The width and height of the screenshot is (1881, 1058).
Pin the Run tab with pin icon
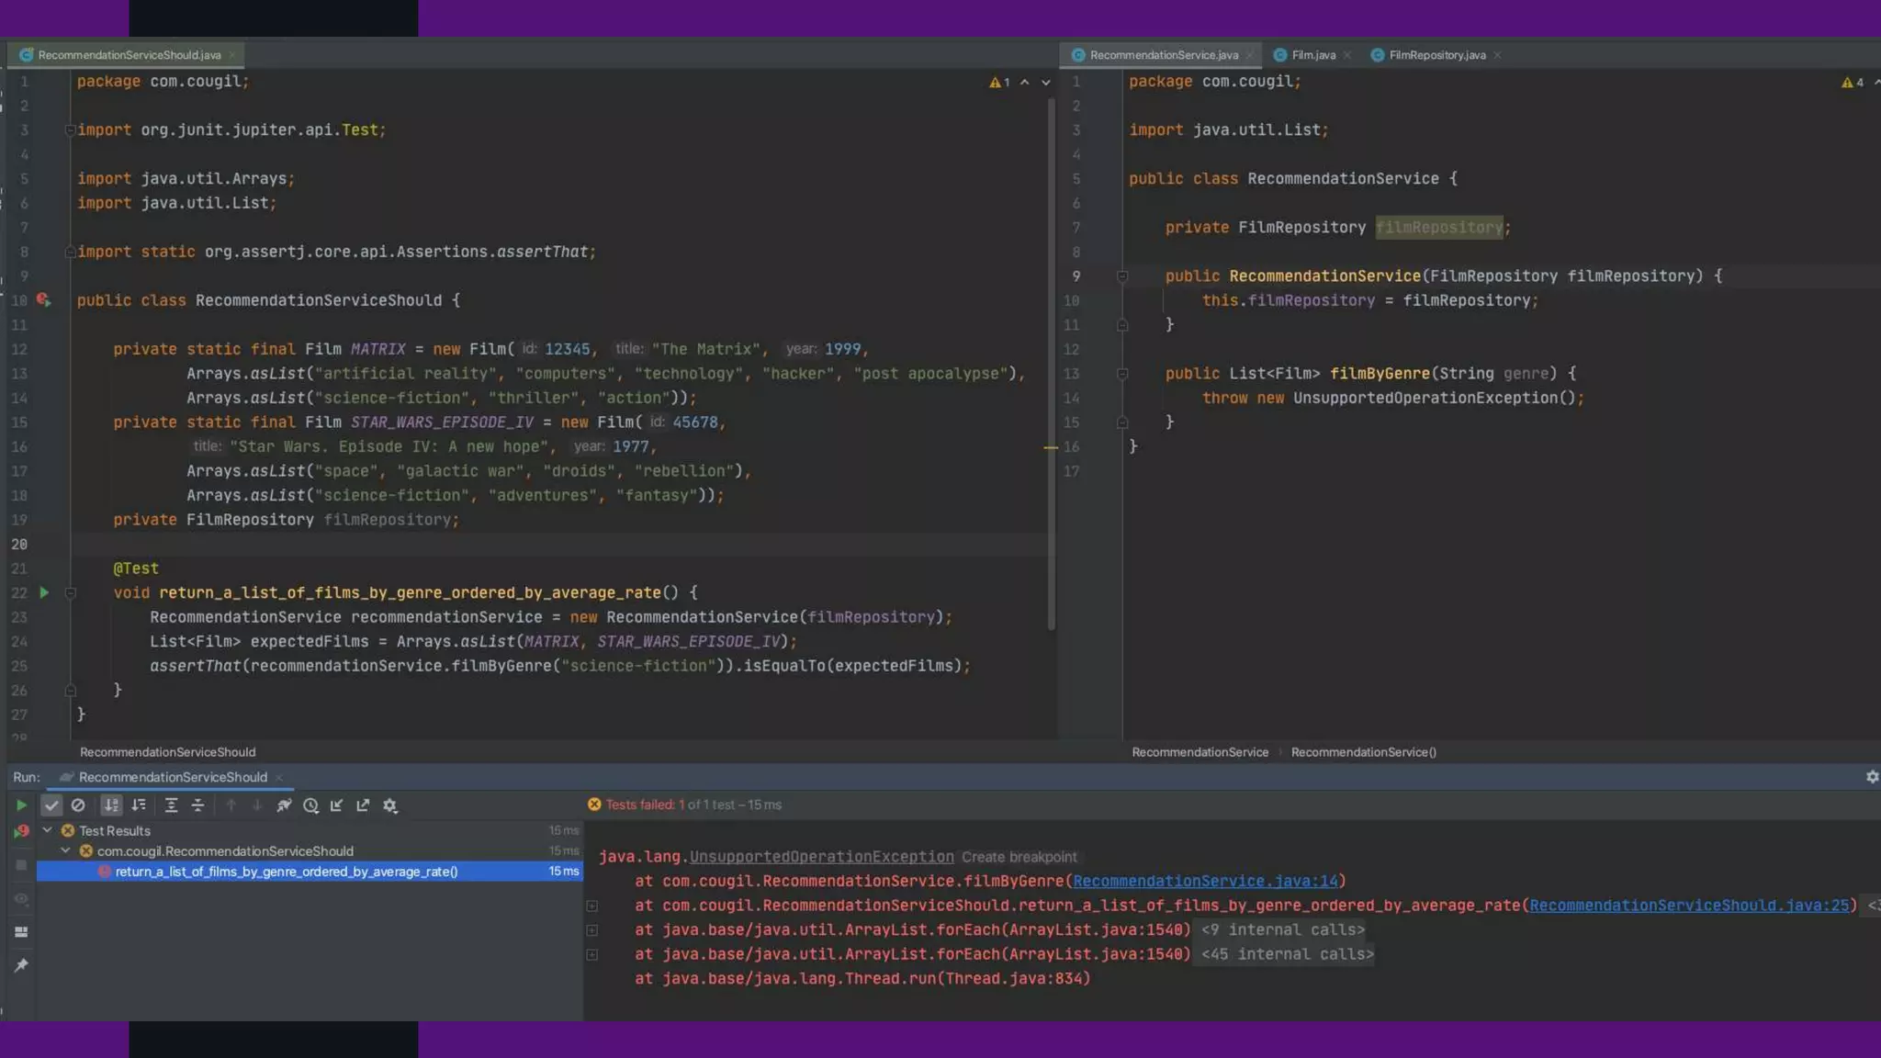(20, 965)
